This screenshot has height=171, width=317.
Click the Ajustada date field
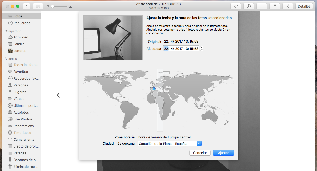(181, 49)
